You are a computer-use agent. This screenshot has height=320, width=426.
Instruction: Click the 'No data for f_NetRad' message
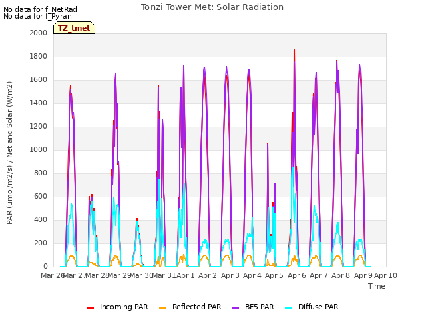(40, 9)
